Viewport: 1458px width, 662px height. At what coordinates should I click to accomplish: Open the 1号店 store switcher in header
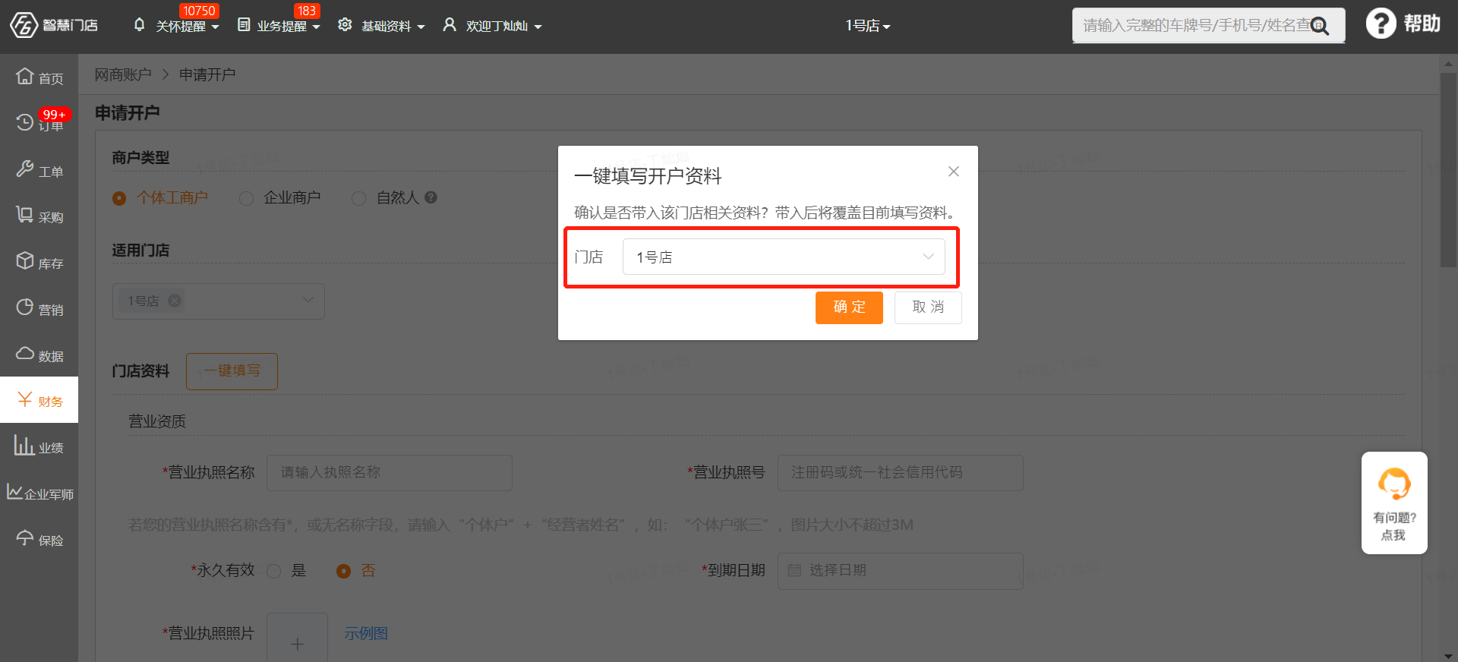[x=868, y=26]
